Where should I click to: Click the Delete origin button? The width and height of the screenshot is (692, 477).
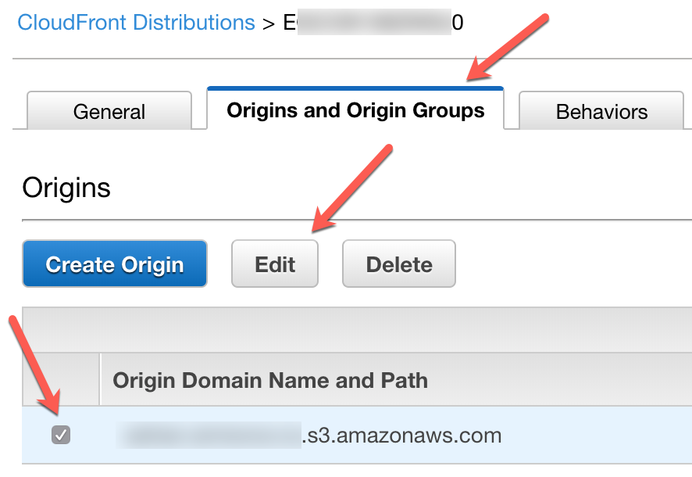pyautogui.click(x=399, y=264)
